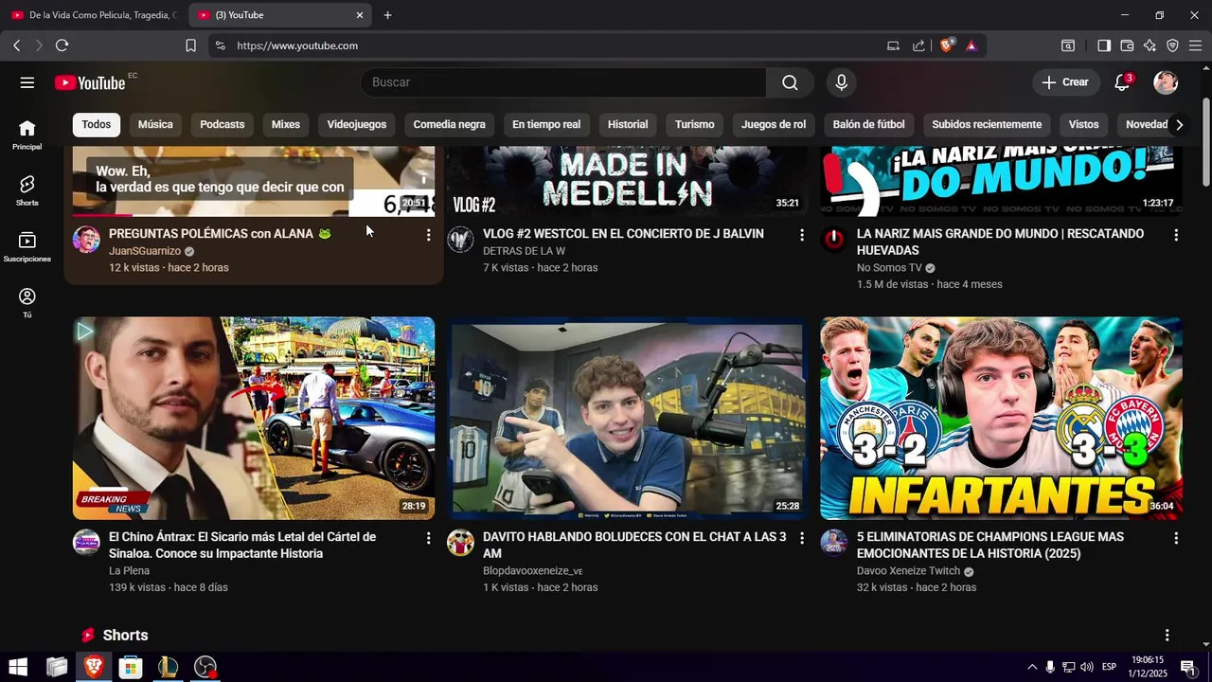Open options for DAVITO HABLANDO BOLUDECES video
The height and width of the screenshot is (682, 1212).
point(802,538)
